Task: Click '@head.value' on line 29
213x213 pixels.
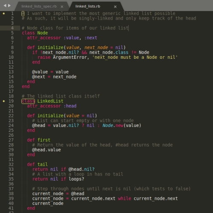Action: (47, 150)
